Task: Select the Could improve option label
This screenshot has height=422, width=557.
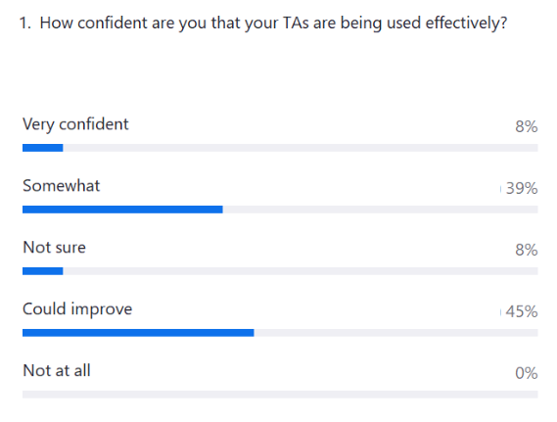Action: click(x=77, y=309)
